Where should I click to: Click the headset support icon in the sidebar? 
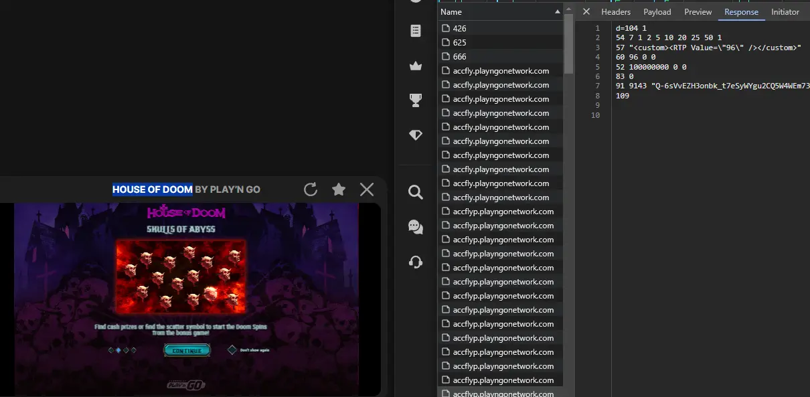416,262
